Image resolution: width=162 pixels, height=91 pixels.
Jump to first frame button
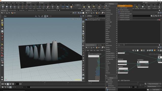(3, 84)
